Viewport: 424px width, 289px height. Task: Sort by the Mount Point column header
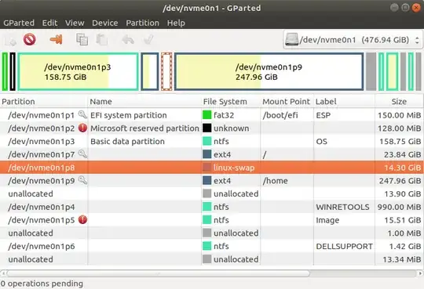pos(287,102)
